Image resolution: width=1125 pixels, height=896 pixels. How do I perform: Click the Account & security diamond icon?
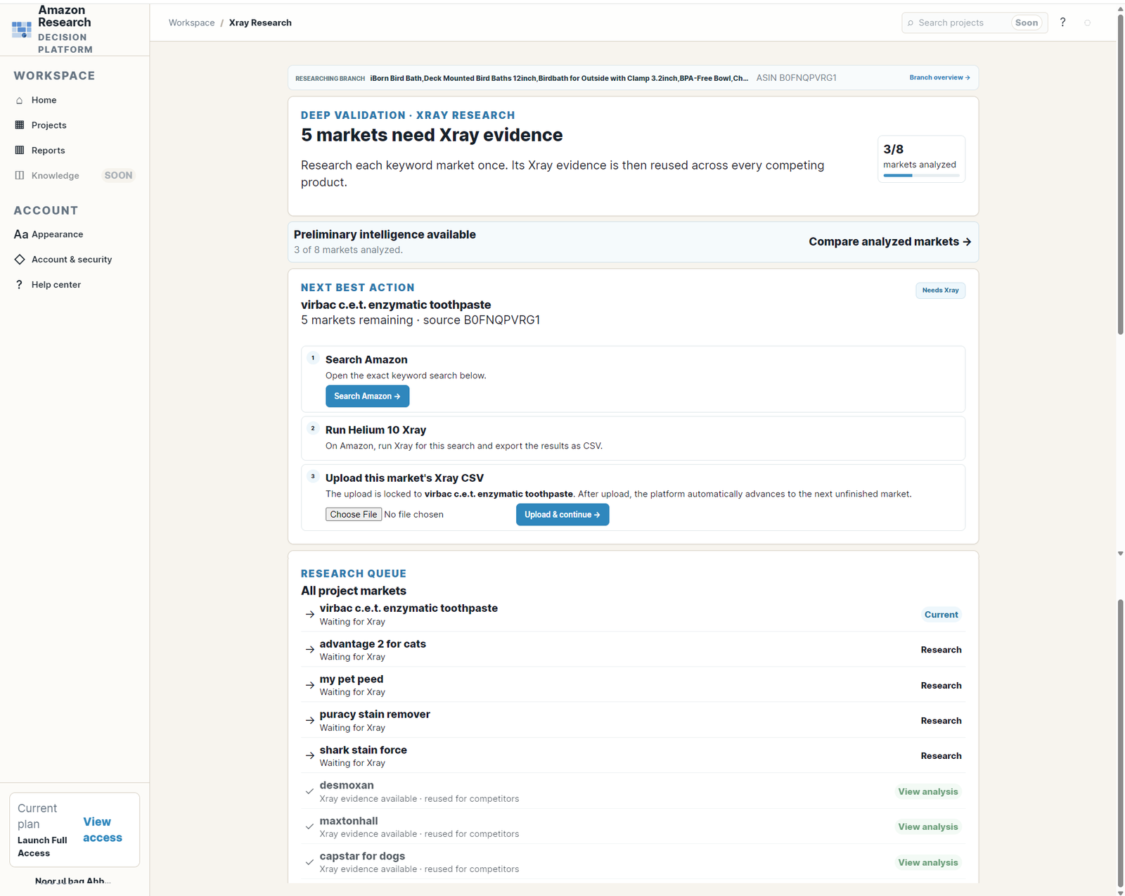coord(20,260)
